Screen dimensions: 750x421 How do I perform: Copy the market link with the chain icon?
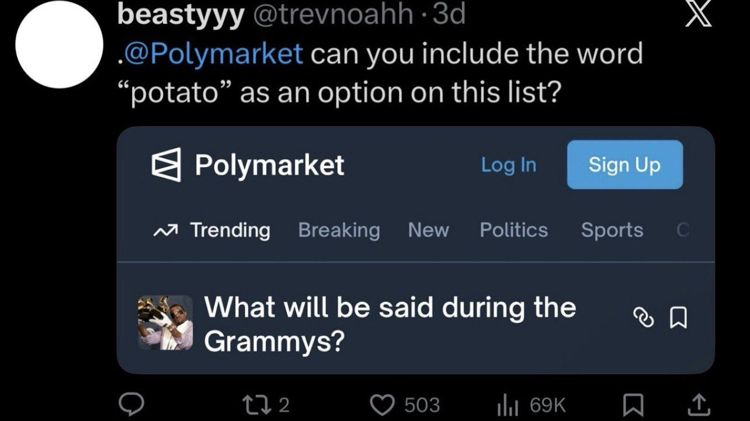(643, 318)
